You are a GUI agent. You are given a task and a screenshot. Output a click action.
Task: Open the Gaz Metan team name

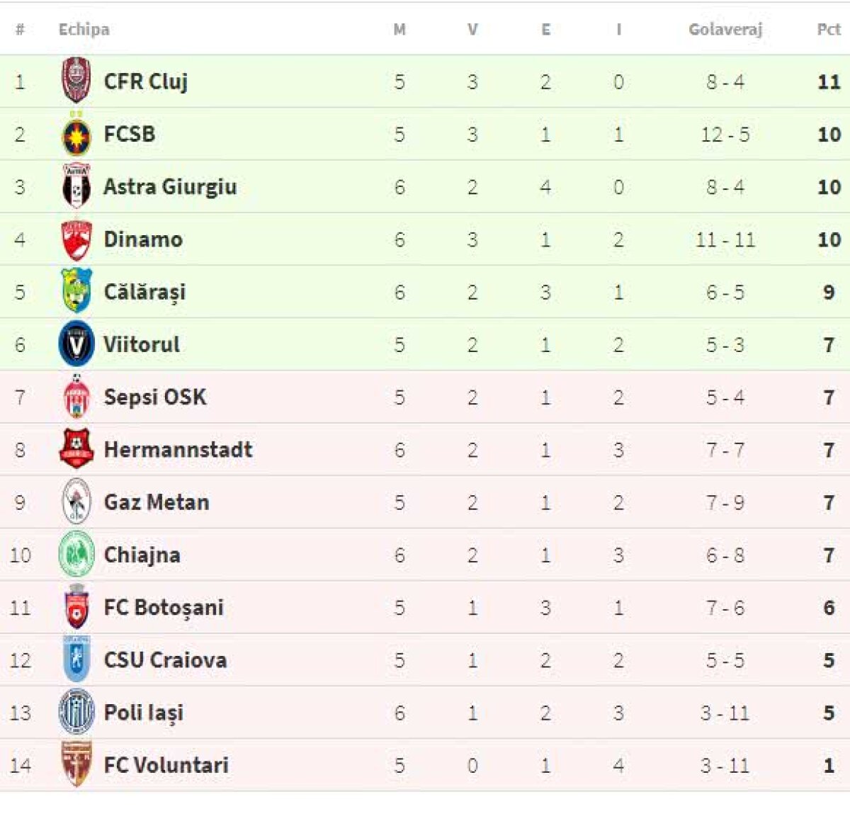click(x=157, y=502)
